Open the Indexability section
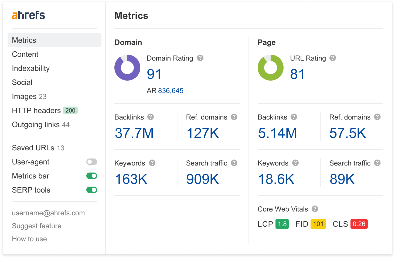The image size is (395, 258). [x=30, y=68]
